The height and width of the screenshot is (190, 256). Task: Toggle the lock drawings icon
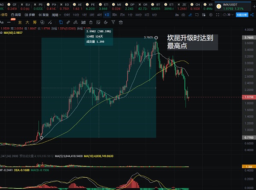[x=91, y=22]
